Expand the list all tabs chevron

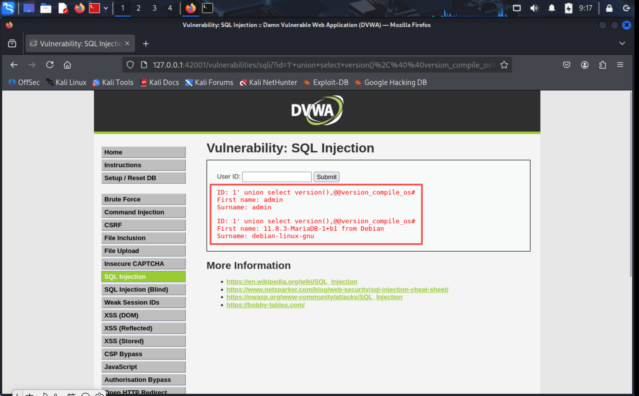point(622,43)
